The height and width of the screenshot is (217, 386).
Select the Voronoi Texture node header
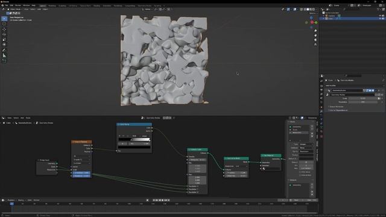pos(81,142)
